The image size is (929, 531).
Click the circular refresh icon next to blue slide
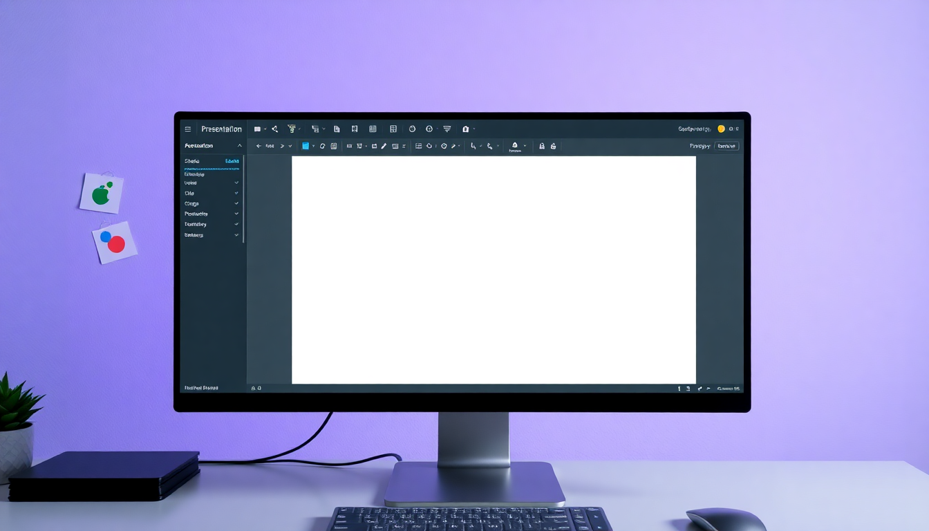tap(322, 146)
